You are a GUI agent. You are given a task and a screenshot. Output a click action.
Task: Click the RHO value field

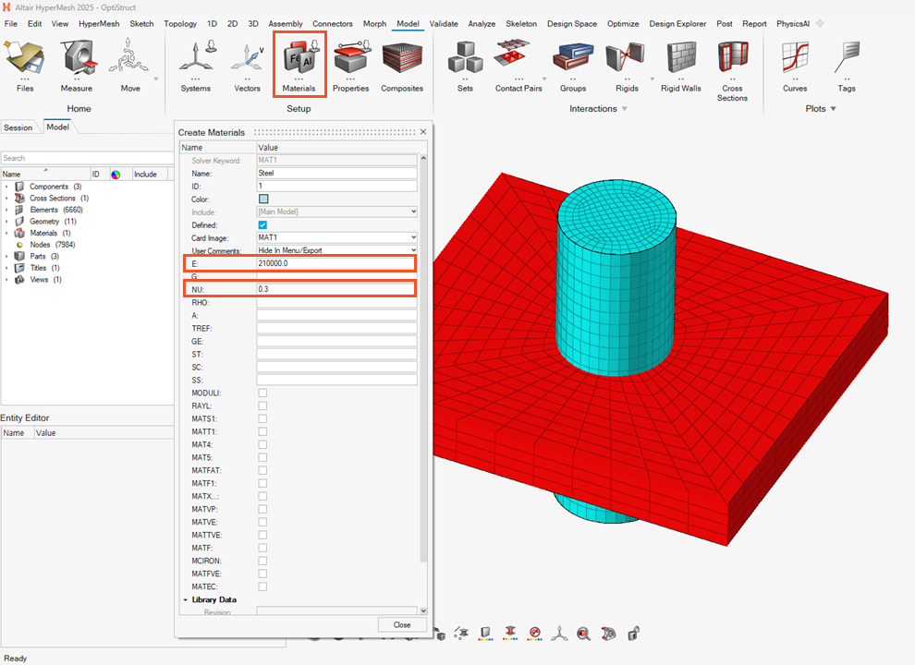point(336,302)
